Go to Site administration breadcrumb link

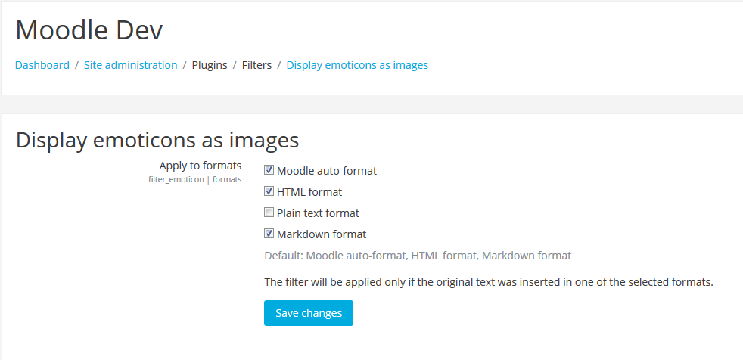point(131,65)
